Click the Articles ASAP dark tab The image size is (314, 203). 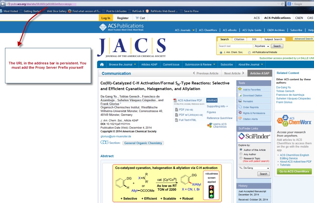(x=260, y=73)
